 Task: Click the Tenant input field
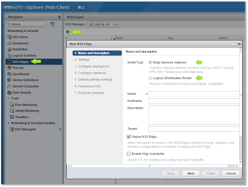tap(194, 129)
